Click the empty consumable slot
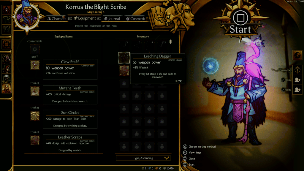The width and height of the screenshot is (304, 171). (x=35, y=49)
